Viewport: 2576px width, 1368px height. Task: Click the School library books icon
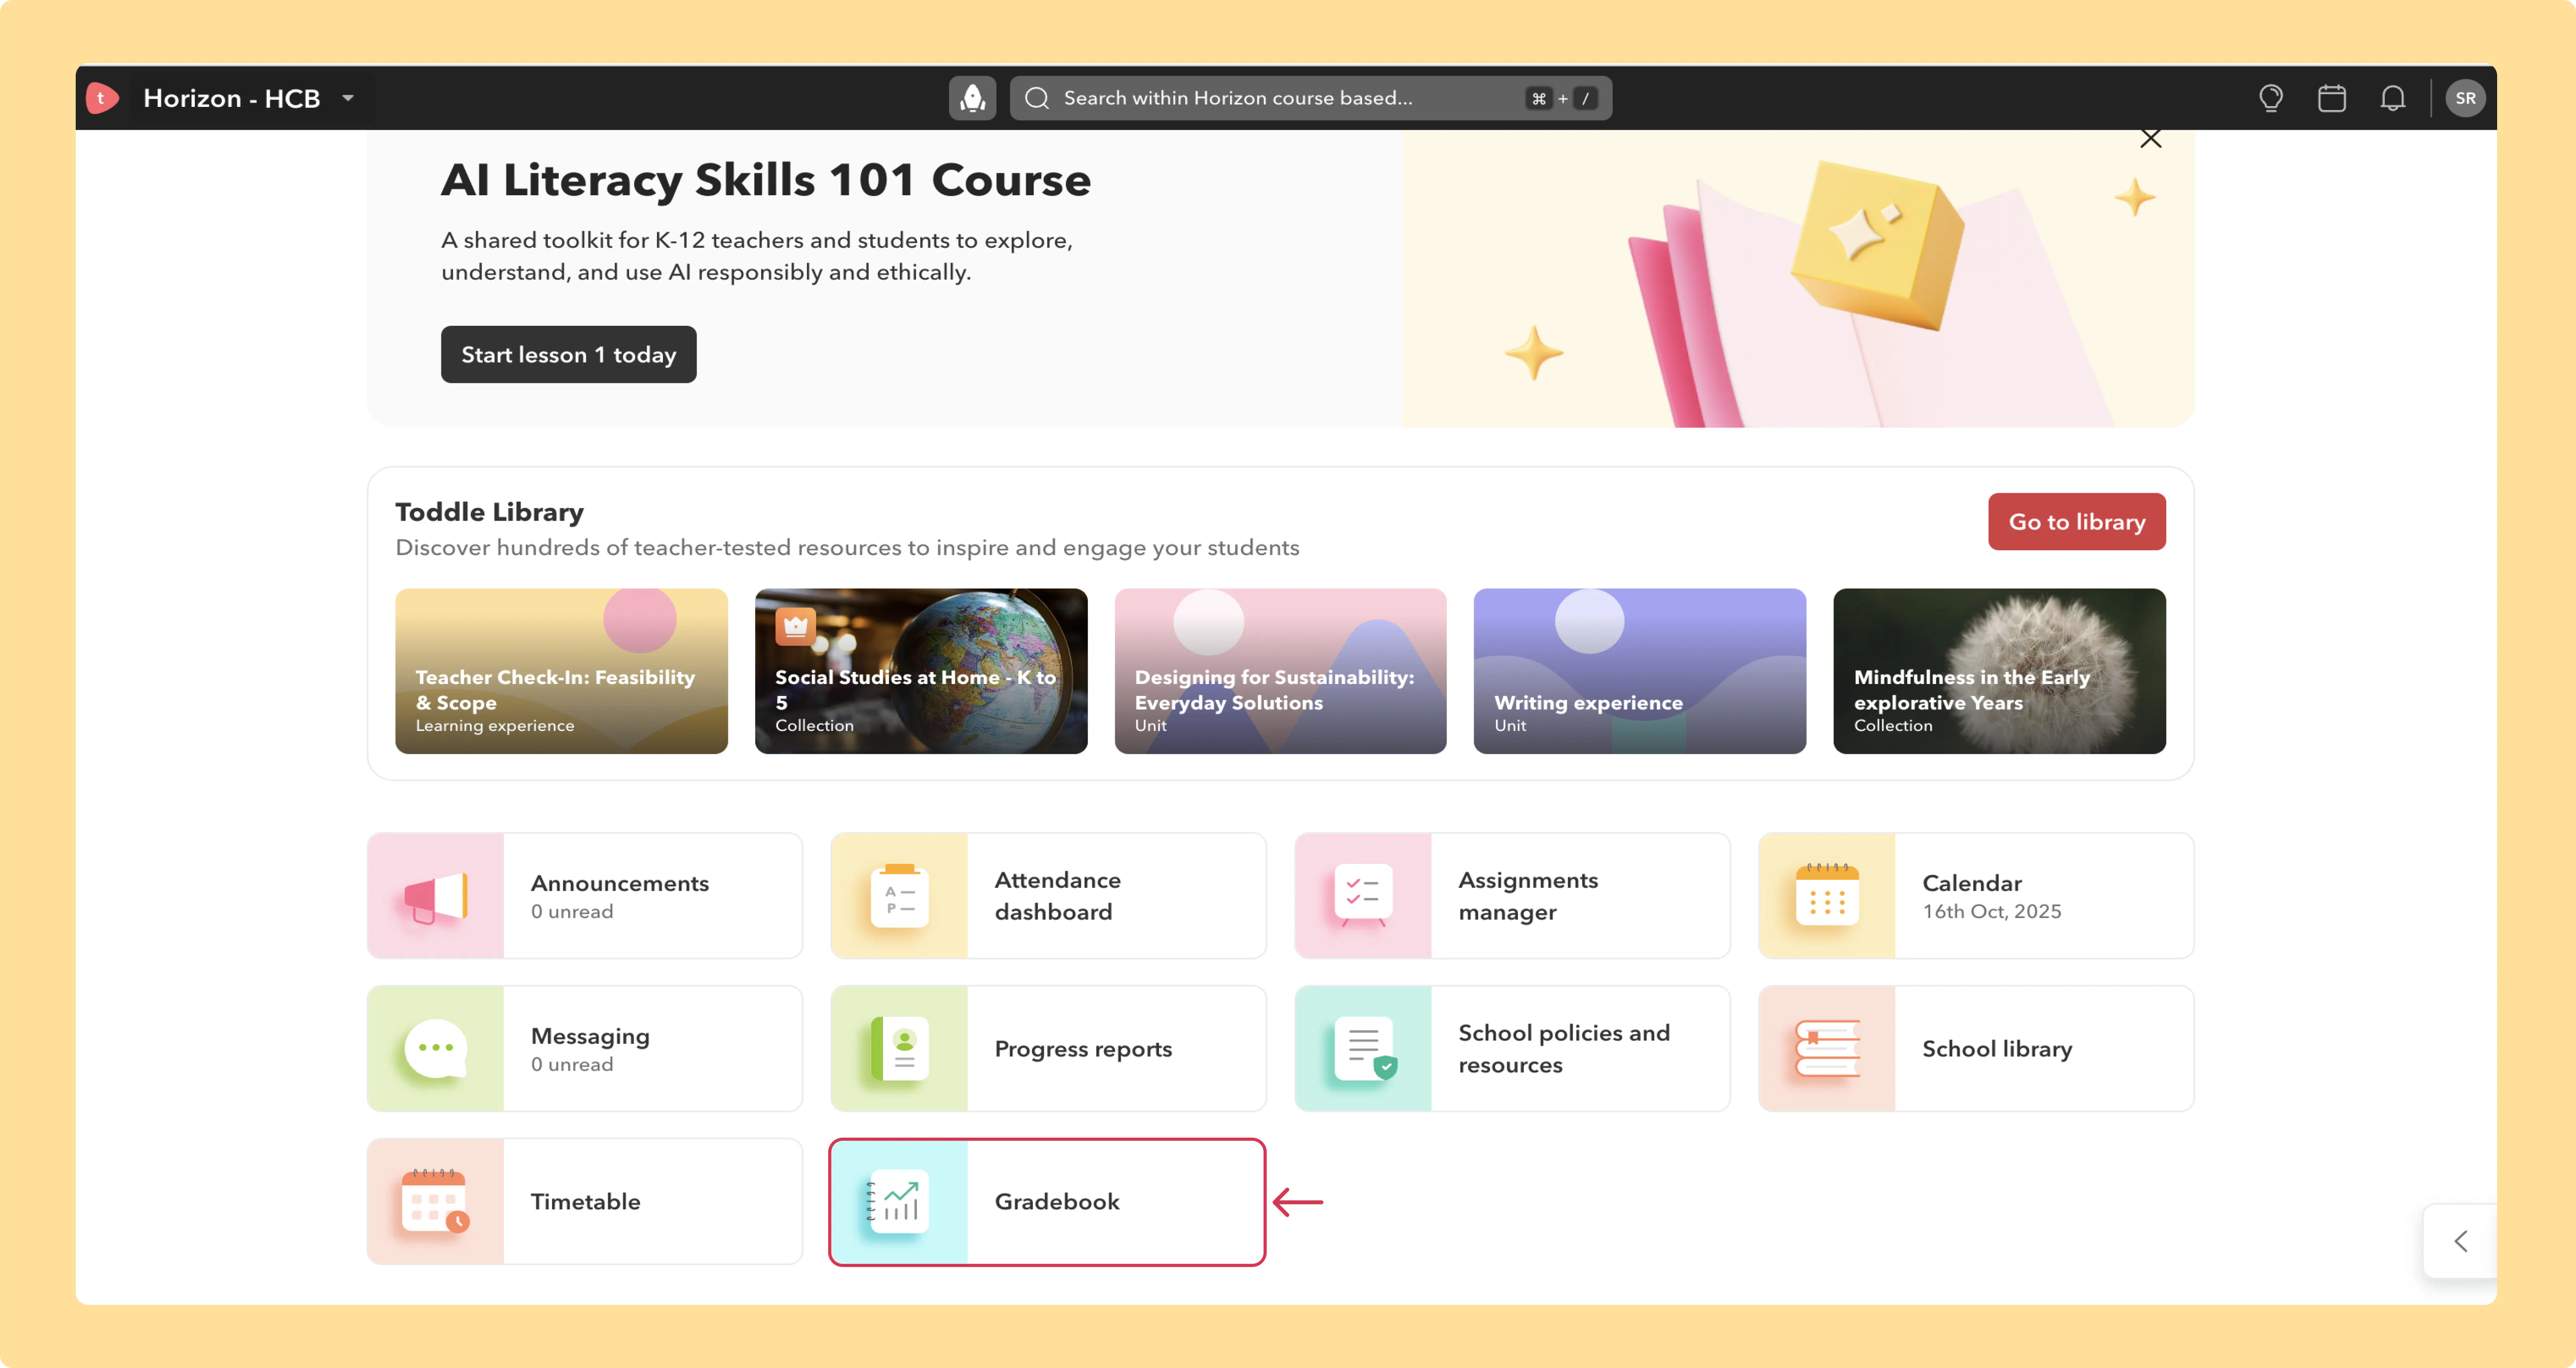pos(1827,1049)
